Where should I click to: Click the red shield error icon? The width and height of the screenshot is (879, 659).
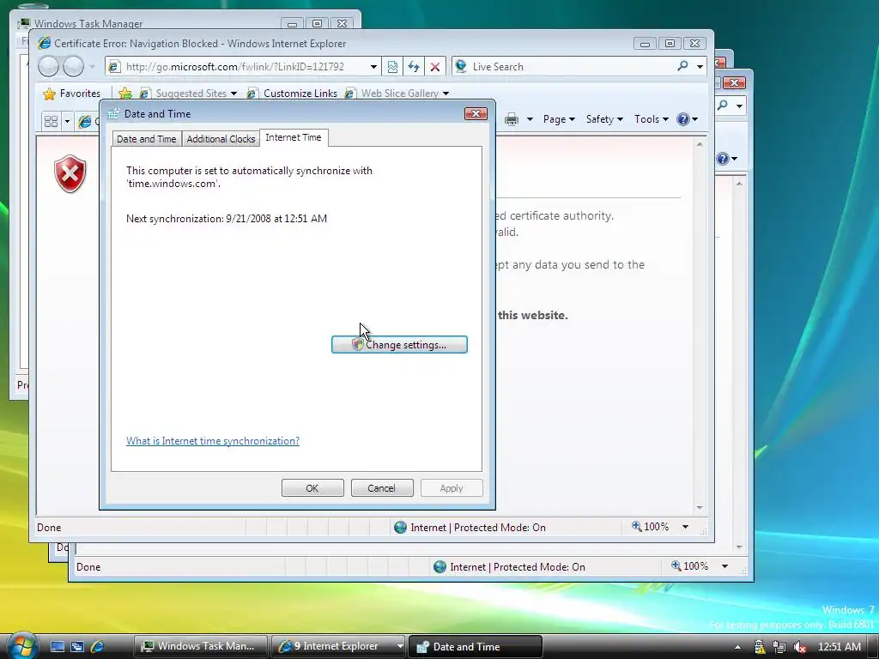70,173
